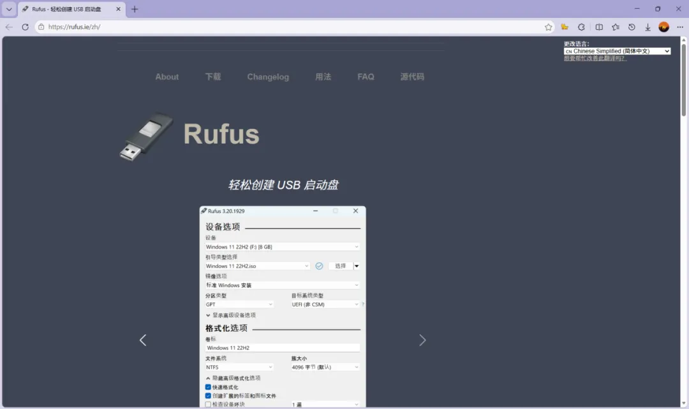Image resolution: width=689 pixels, height=409 pixels.
Task: Click the address bar URL field
Action: point(290,27)
